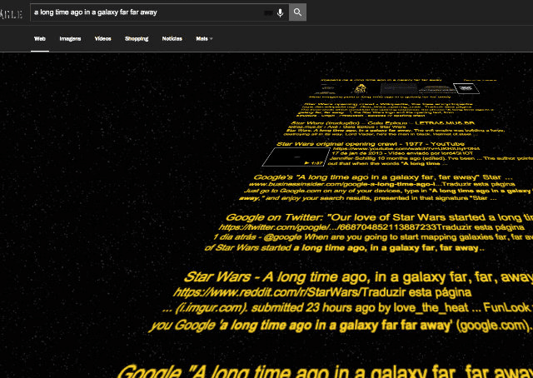The width and height of the screenshot is (533, 378).
Task: Click the "submitted 23 hours ago by love_the_heat" snippet
Action: tap(344, 308)
